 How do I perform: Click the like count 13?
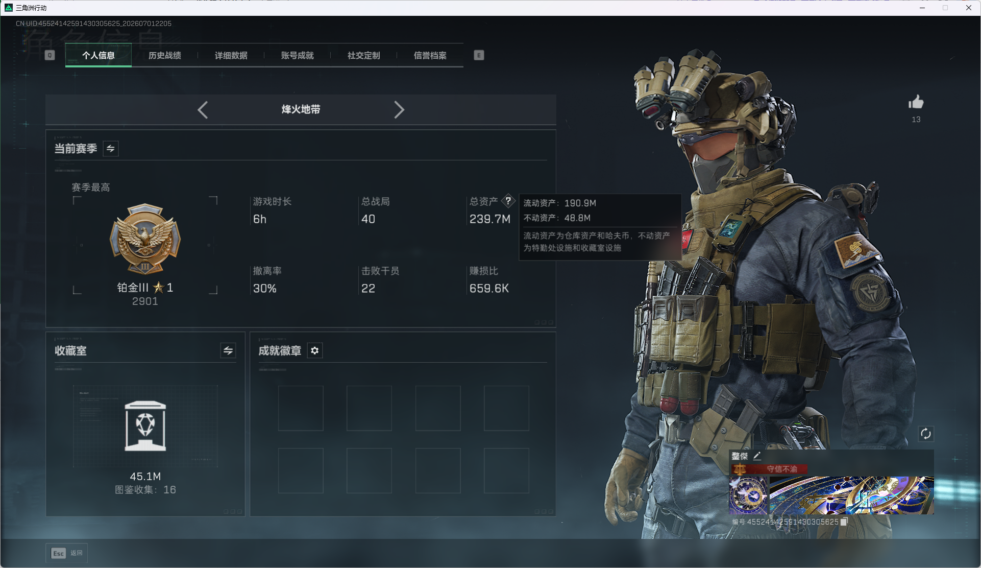916,120
